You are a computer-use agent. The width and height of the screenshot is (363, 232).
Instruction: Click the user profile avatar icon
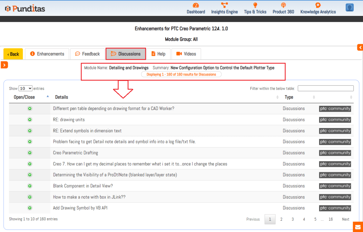pyautogui.click(x=350, y=8)
